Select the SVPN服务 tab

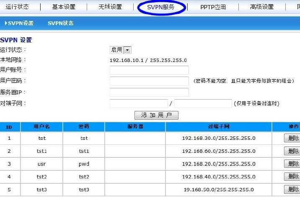click(x=161, y=7)
